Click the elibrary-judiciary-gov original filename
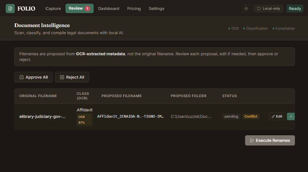This screenshot has height=172, width=308. point(42,116)
